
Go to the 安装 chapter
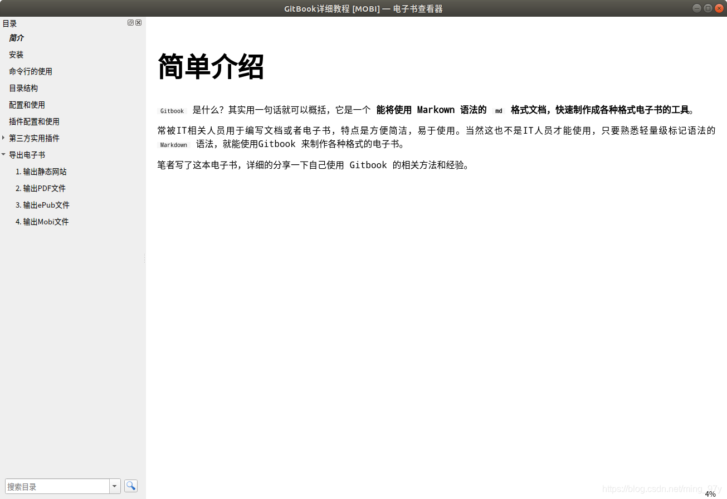(x=16, y=55)
